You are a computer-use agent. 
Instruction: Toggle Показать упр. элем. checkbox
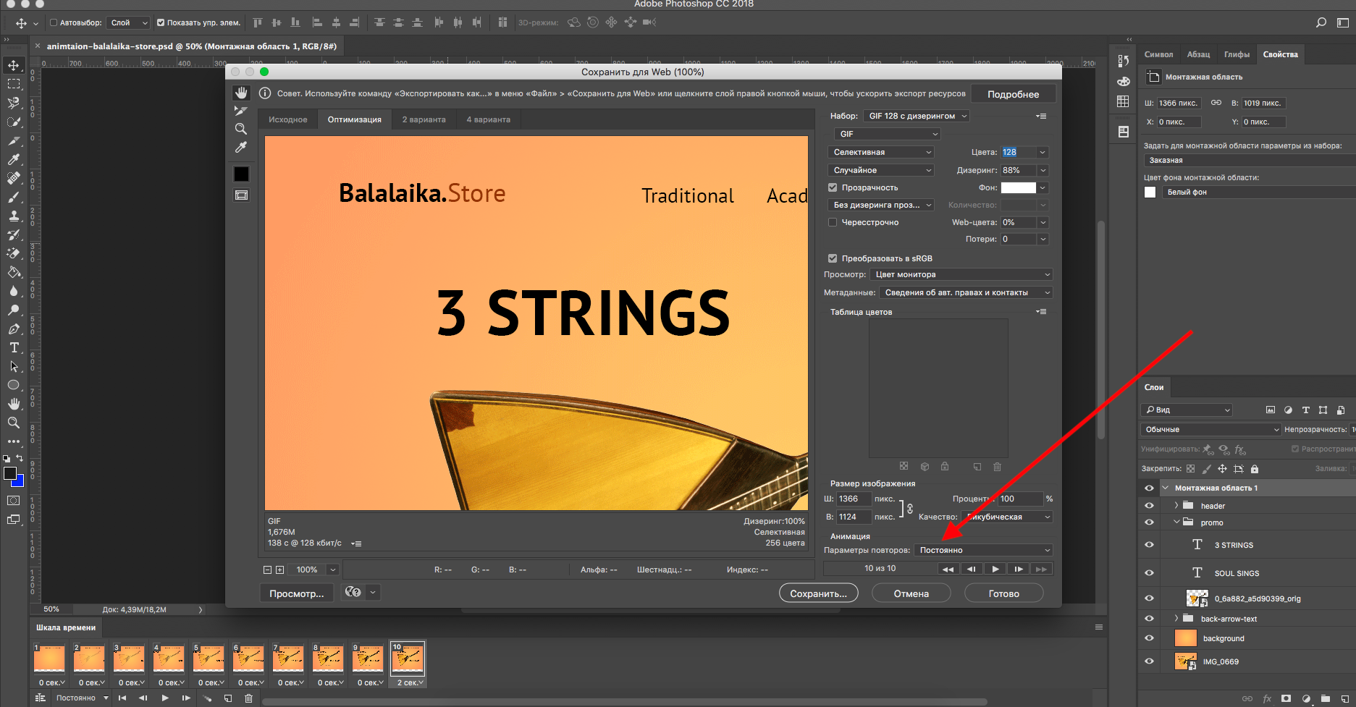coord(161,22)
